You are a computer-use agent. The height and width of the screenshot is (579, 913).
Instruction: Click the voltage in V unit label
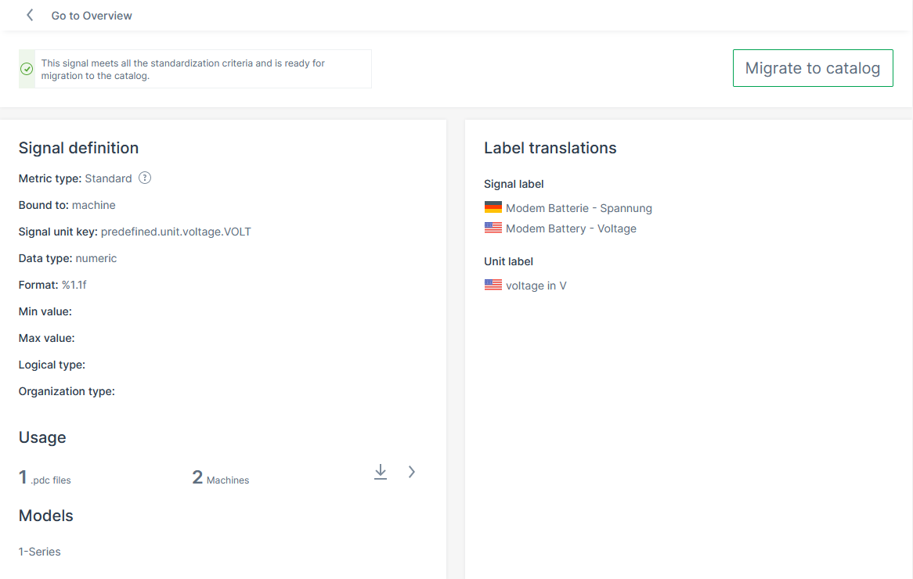(x=536, y=286)
